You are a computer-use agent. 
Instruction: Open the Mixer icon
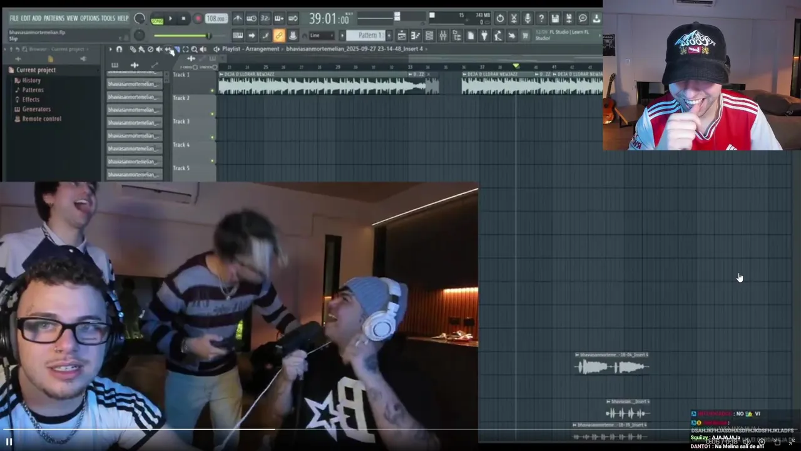443,36
